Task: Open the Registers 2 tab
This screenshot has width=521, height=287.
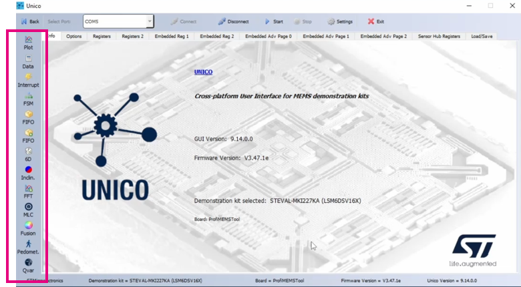Action: (132, 36)
